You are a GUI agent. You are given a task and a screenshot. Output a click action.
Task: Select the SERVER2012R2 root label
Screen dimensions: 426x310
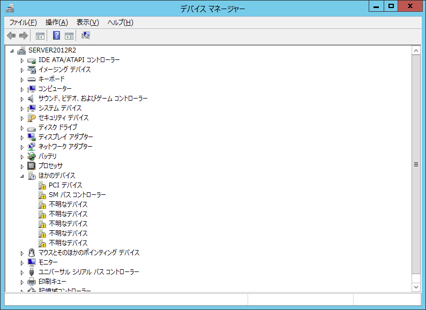point(52,50)
